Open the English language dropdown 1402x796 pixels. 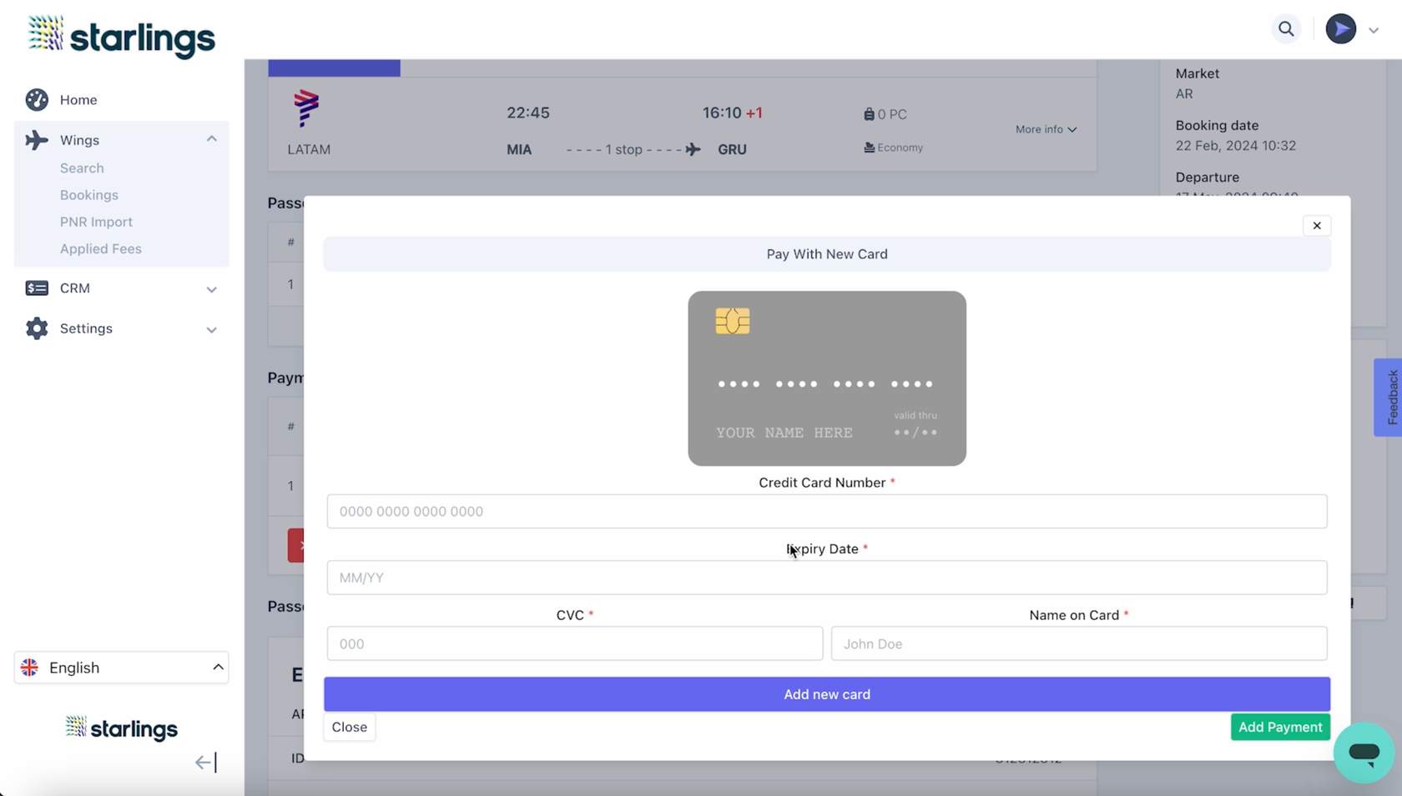click(122, 668)
